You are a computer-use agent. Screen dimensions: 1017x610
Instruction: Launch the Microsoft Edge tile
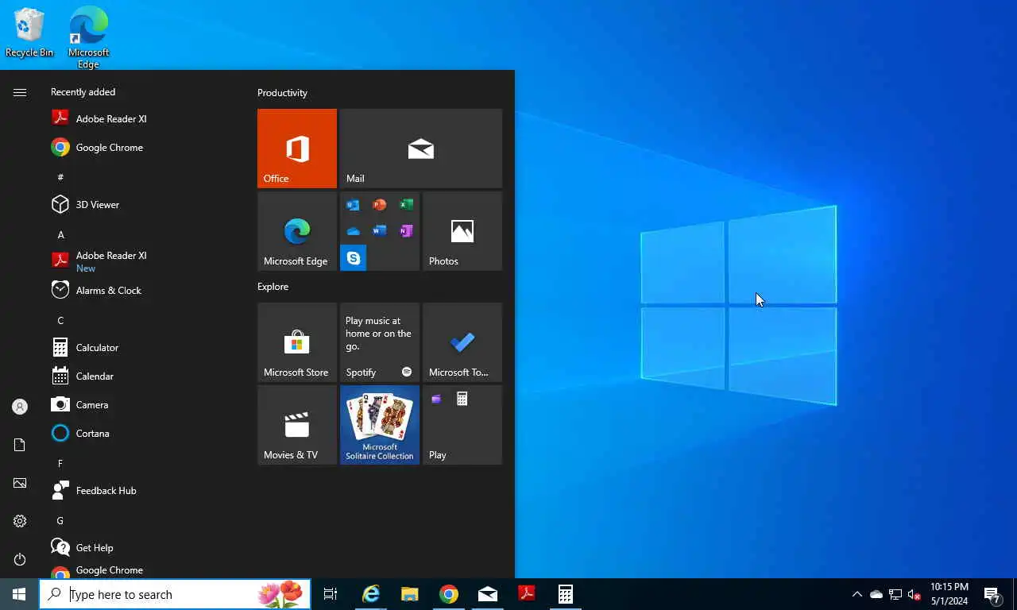297,231
